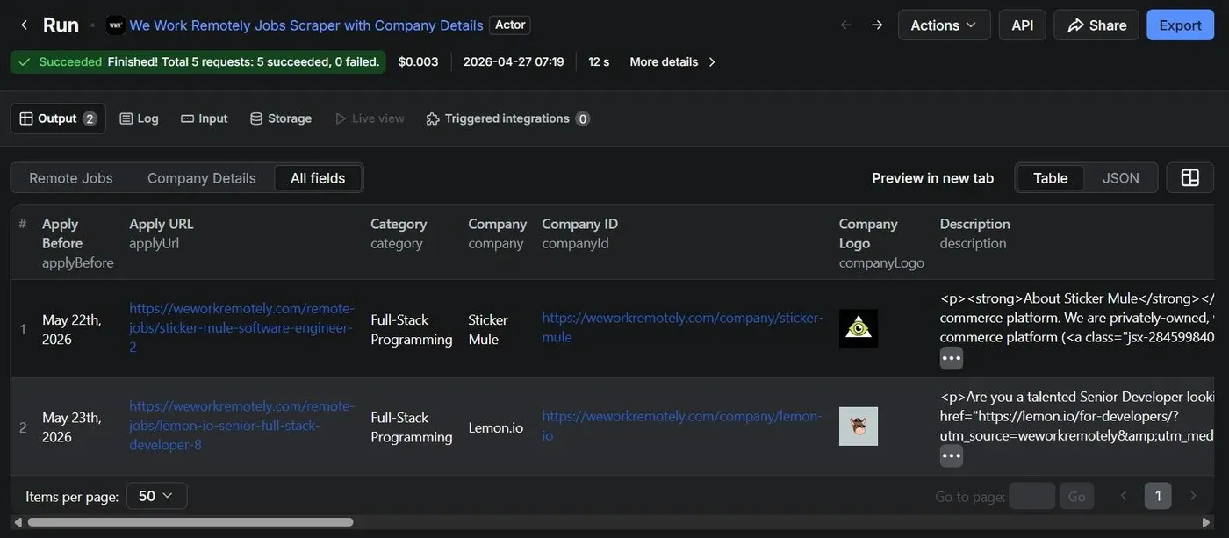
Task: Open the Actions dropdown
Action: 944,25
